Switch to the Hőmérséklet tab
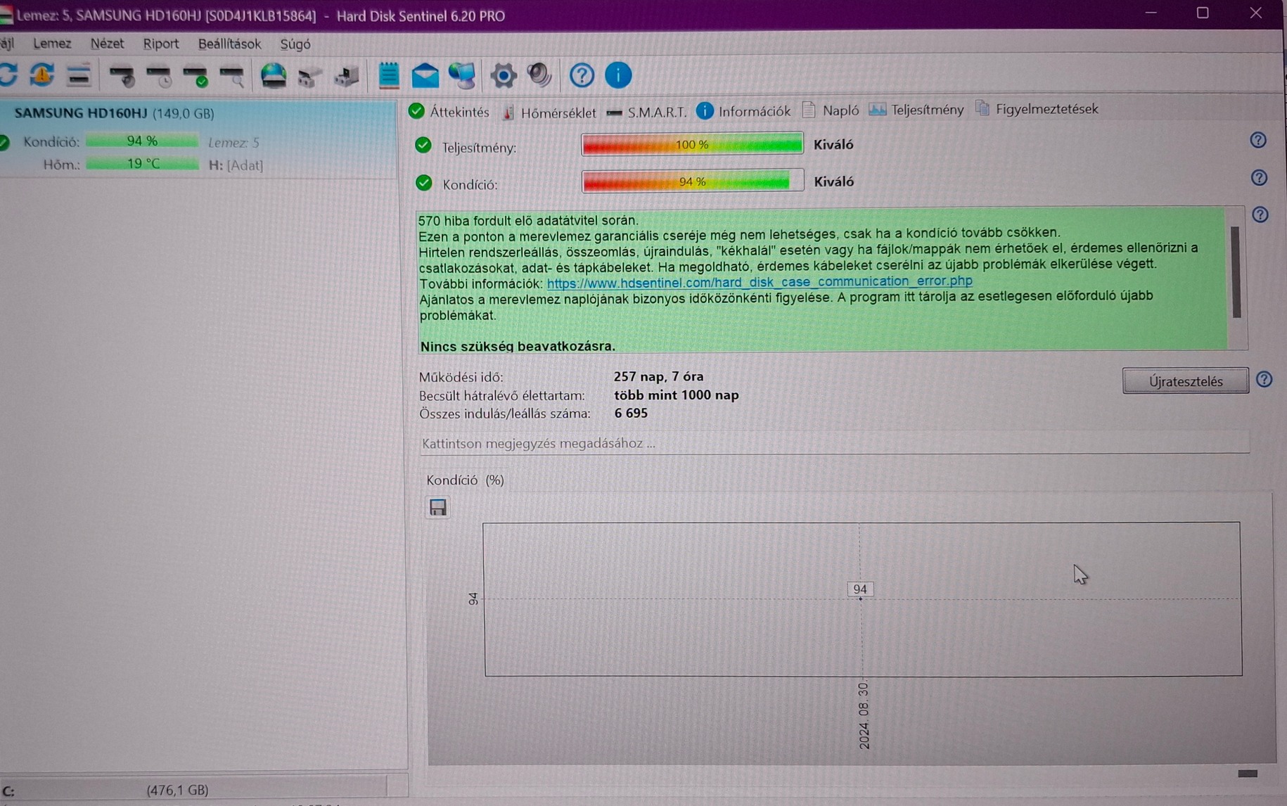This screenshot has height=806, width=1287. click(549, 112)
